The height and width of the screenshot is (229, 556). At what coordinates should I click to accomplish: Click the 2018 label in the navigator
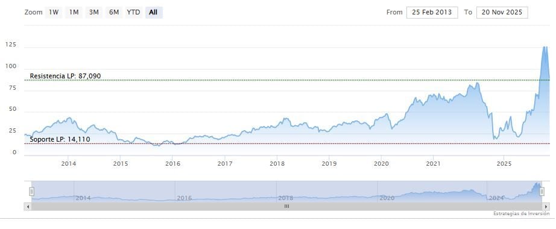(x=285, y=198)
